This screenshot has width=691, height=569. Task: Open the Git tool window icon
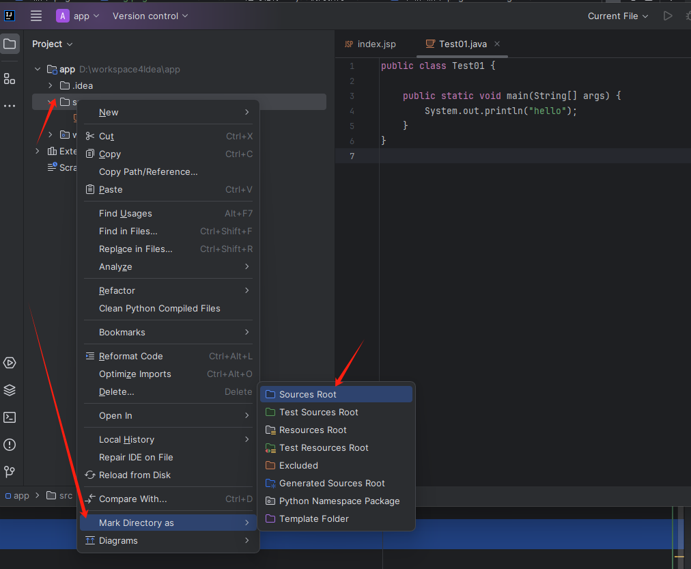[x=10, y=472]
